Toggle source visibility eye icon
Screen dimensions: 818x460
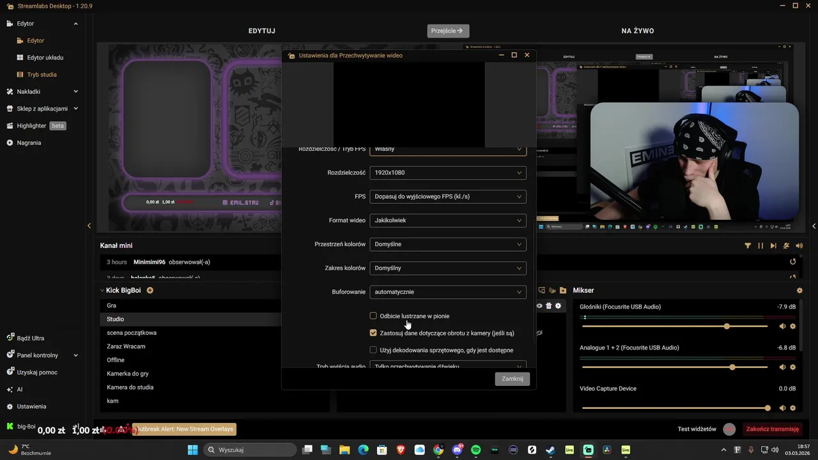(x=539, y=306)
